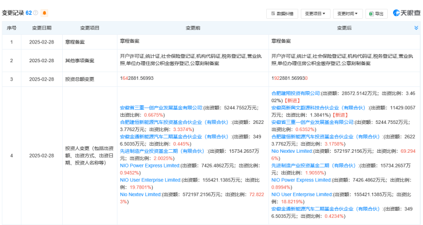Viewport: 423px width, 225px height.
Task: Click the 变更项目 column header
Action: point(89,28)
